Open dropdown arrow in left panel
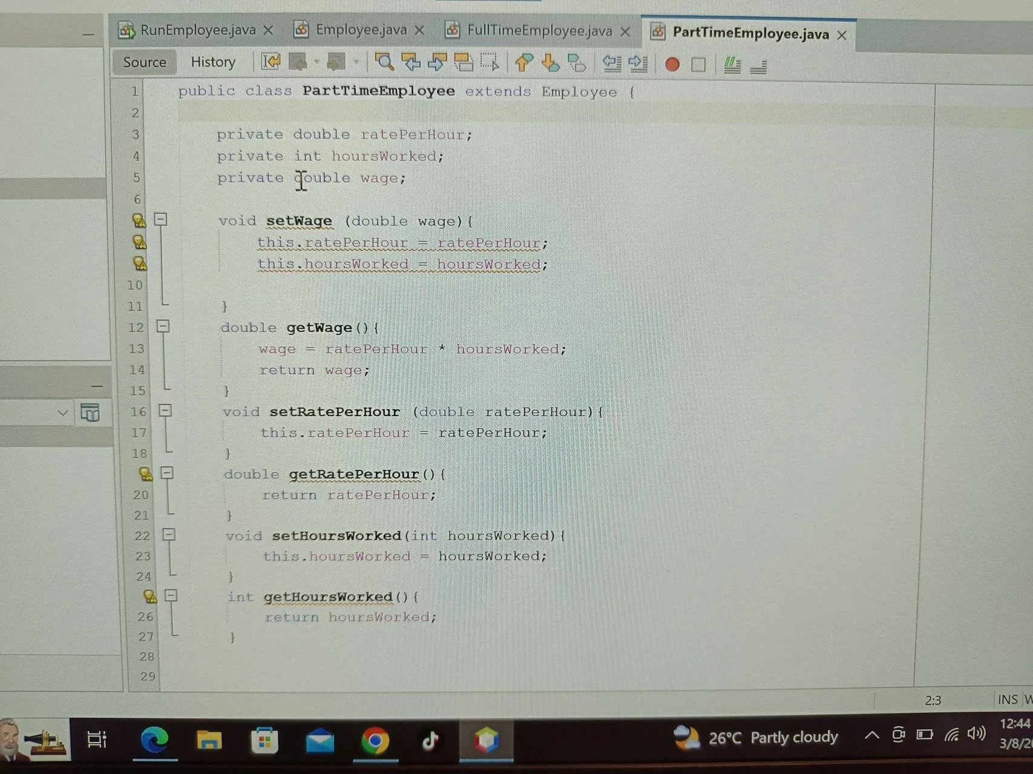The image size is (1033, 774). pos(62,414)
